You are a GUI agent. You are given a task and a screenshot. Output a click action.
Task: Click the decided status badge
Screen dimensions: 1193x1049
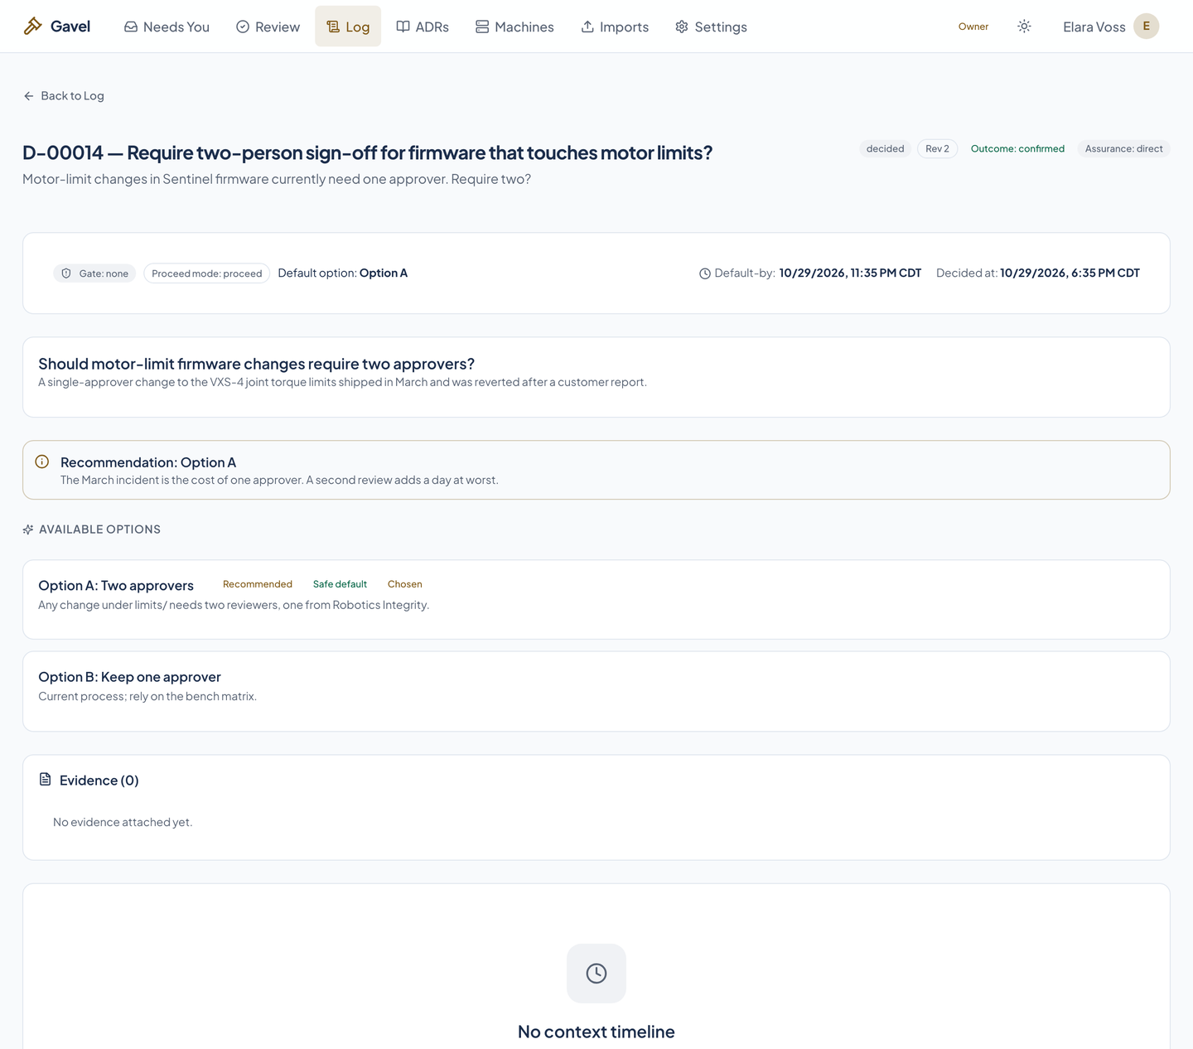coord(886,149)
